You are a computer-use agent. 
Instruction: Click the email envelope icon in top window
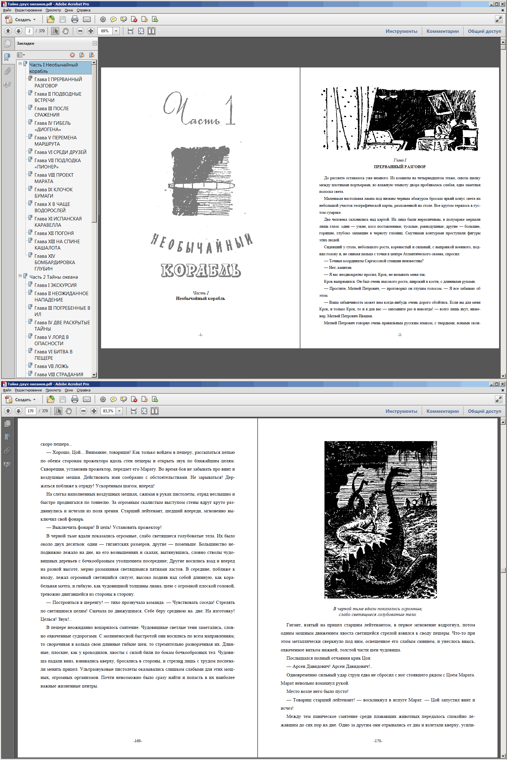pyautogui.click(x=87, y=19)
